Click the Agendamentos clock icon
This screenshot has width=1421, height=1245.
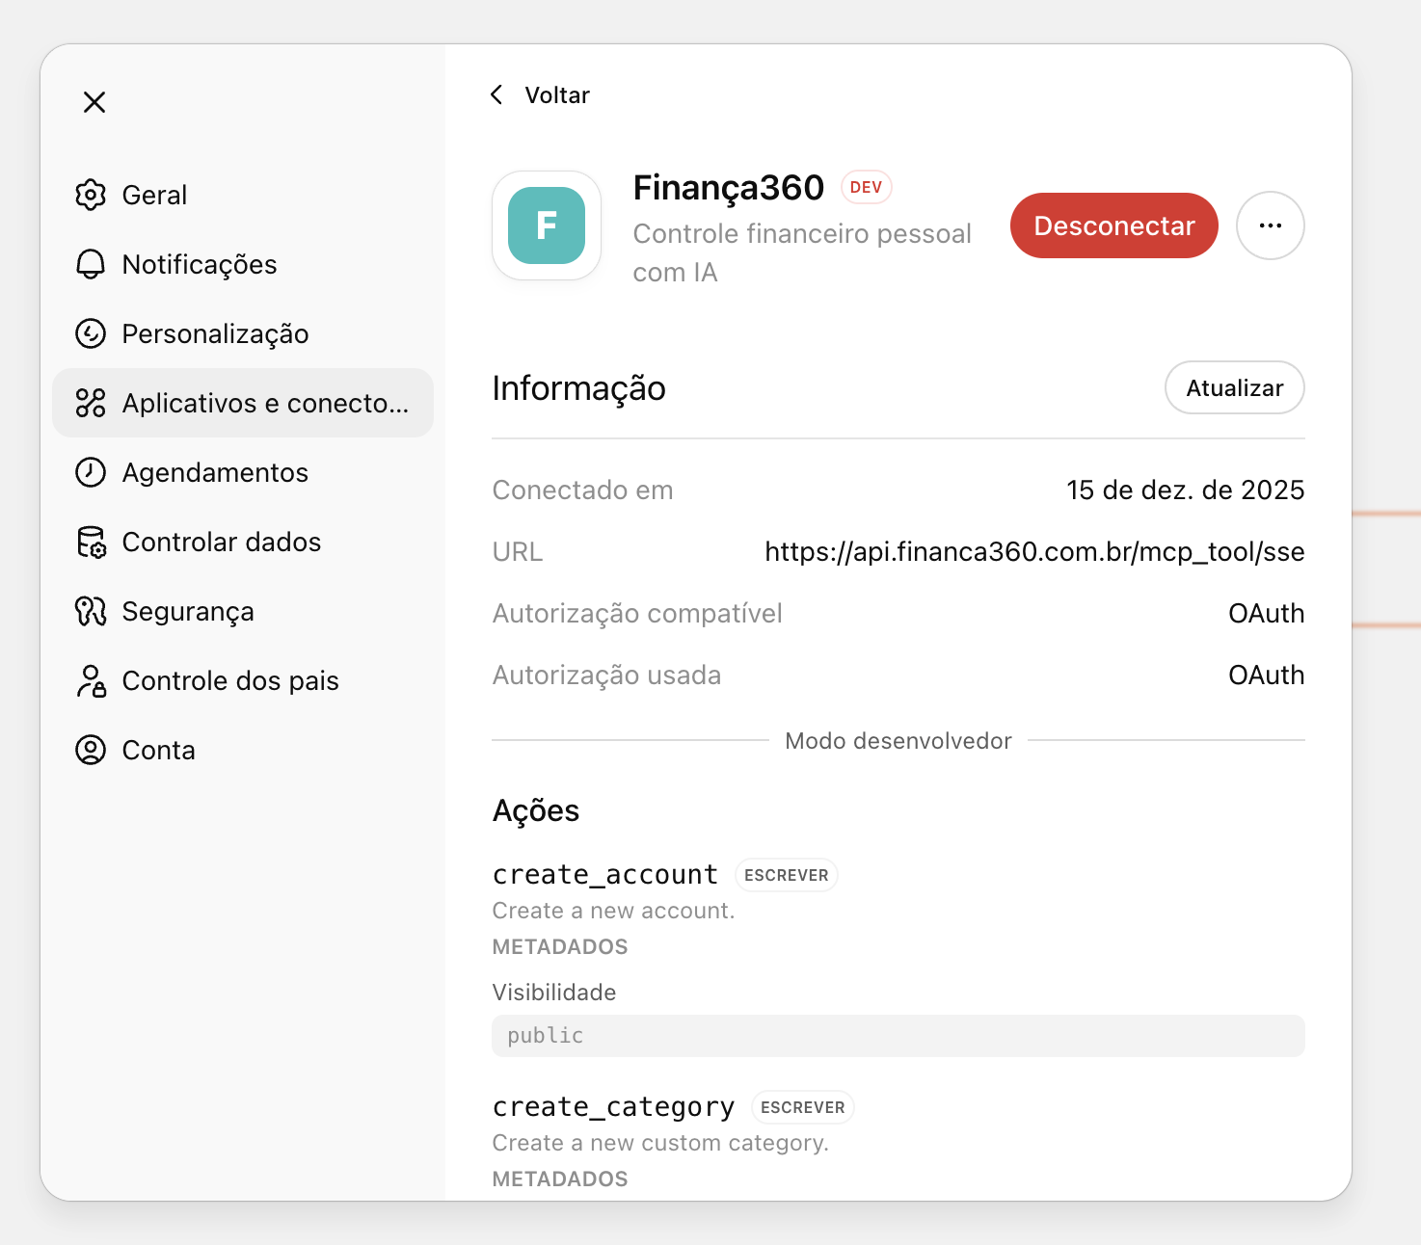91,472
